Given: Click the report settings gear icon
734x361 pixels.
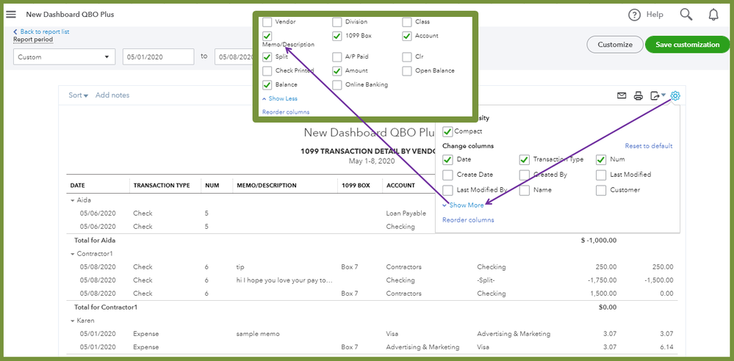Looking at the screenshot, I should tap(675, 96).
